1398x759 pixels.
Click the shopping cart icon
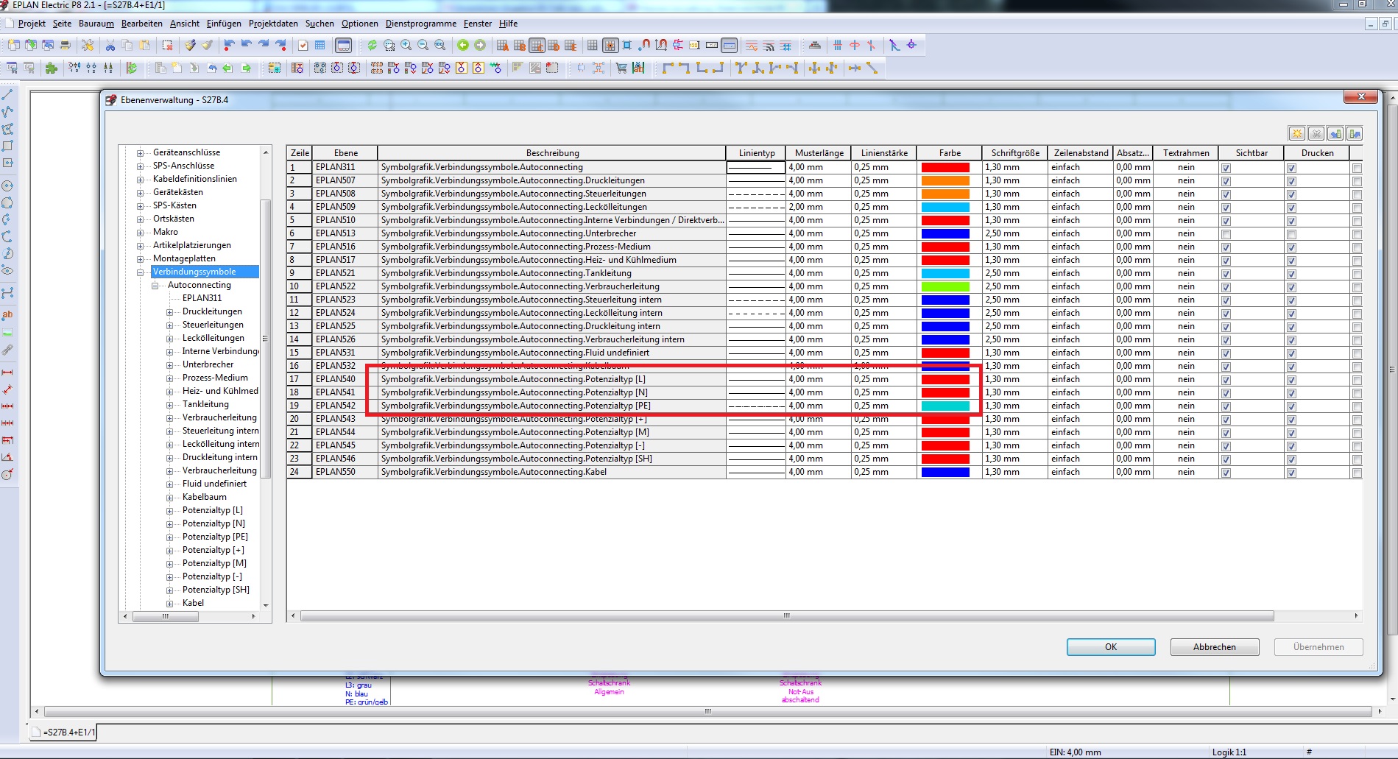[x=621, y=68]
